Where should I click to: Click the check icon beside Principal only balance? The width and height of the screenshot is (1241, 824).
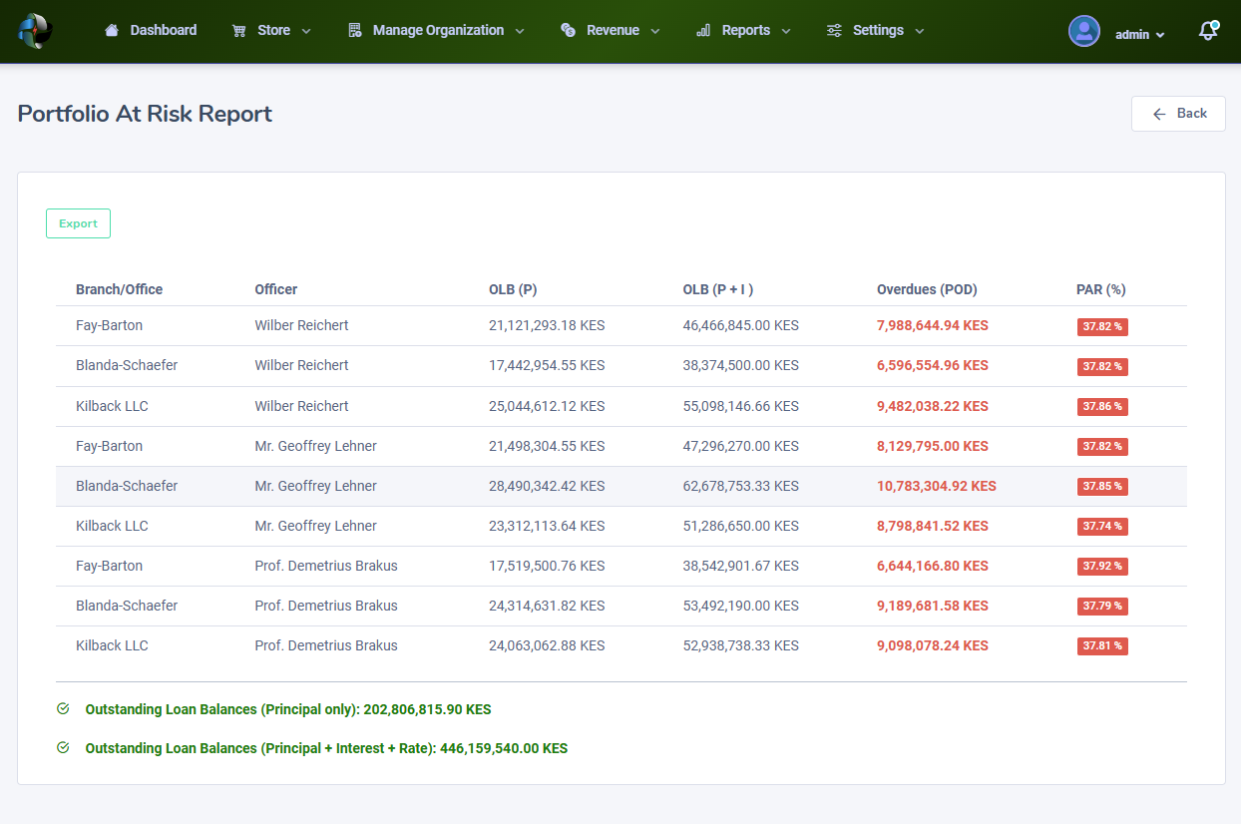(64, 709)
